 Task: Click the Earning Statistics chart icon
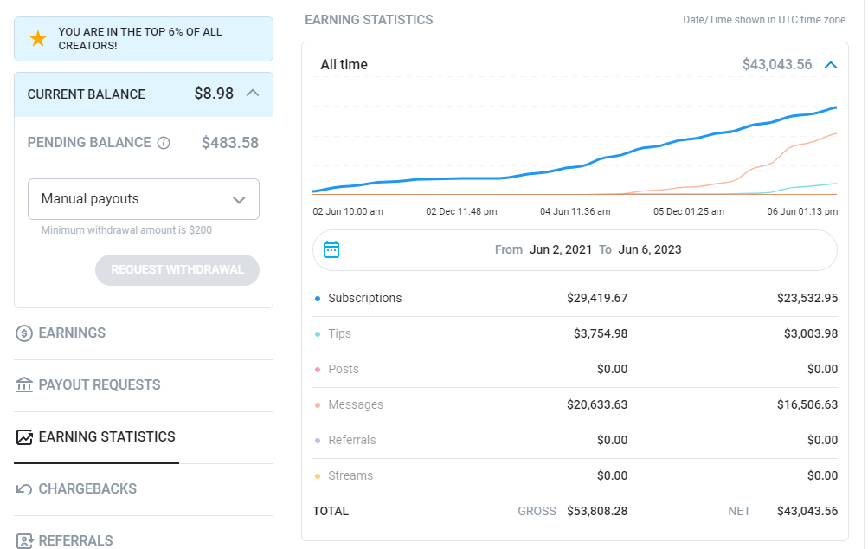(24, 437)
